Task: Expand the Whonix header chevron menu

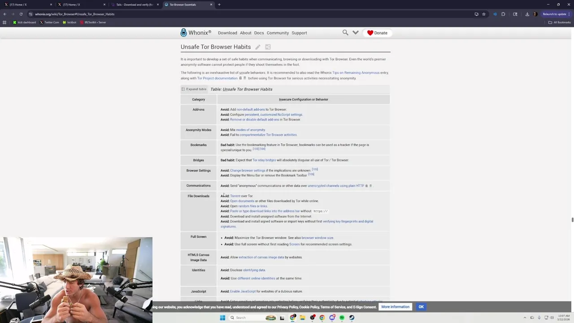Action: [356, 32]
